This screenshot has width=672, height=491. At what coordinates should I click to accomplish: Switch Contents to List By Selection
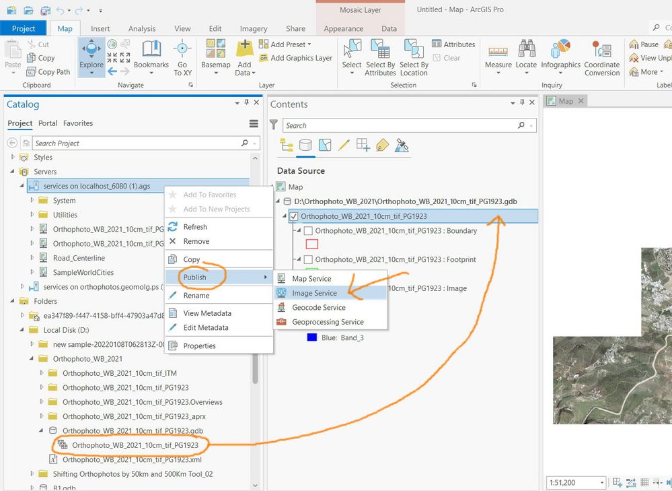pyautogui.click(x=325, y=145)
